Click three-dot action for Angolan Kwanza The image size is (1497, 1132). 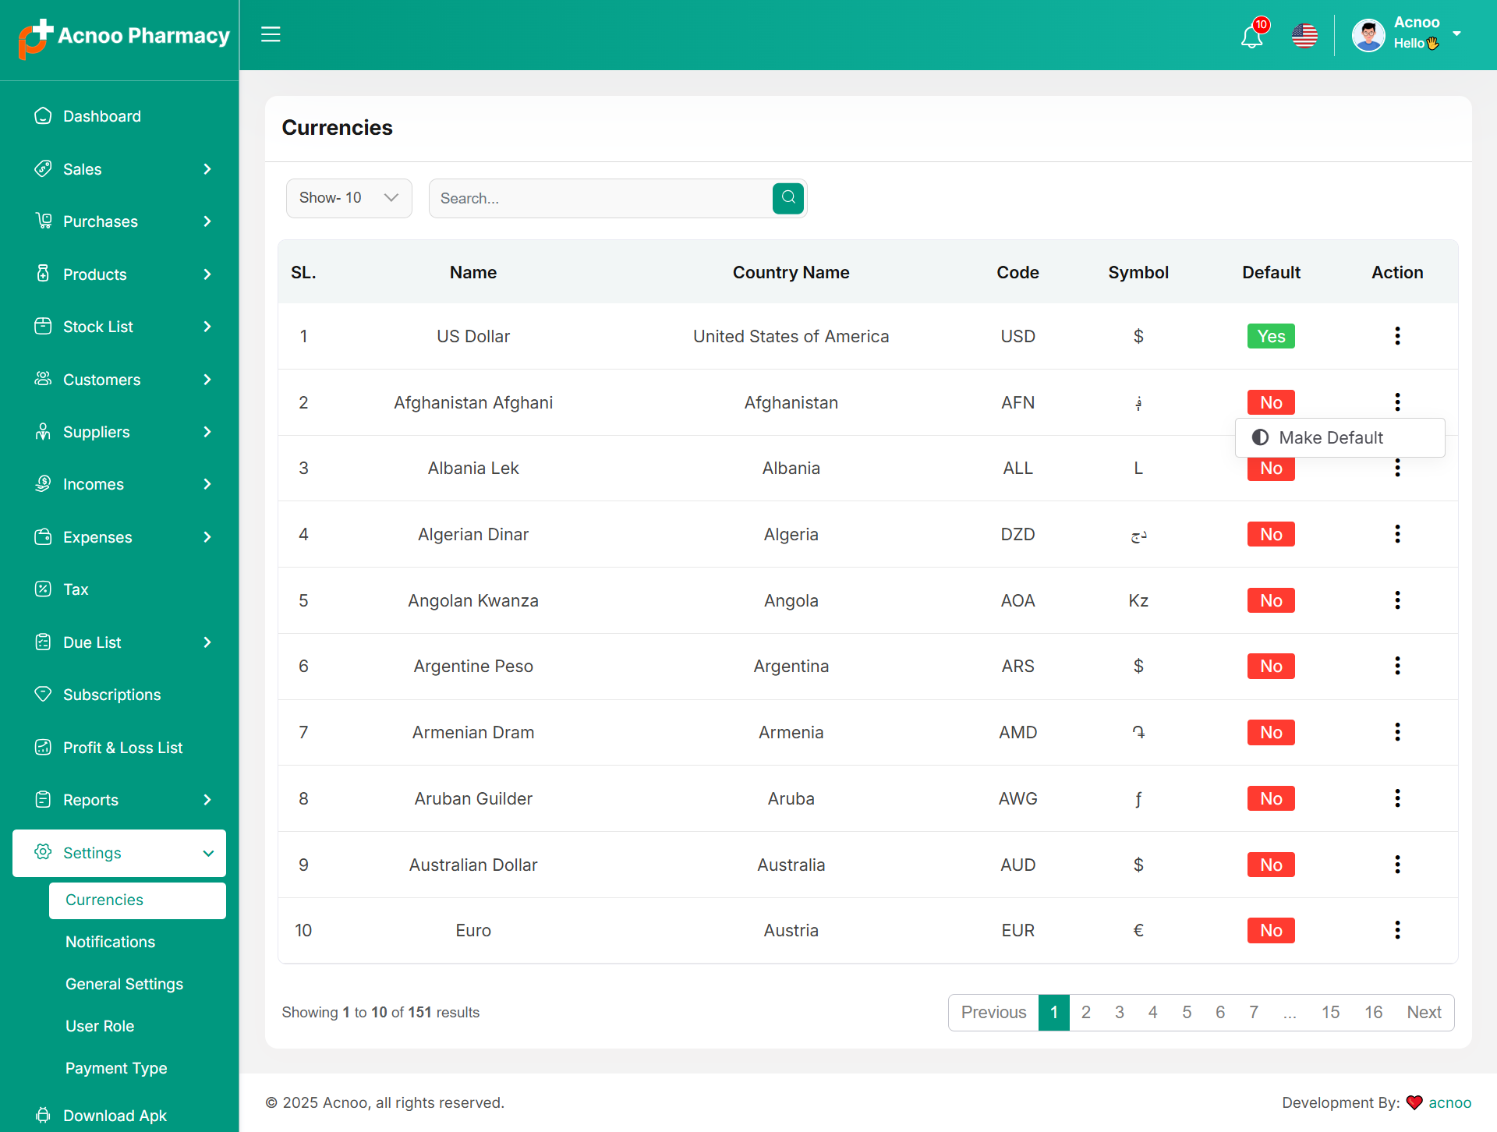point(1397,600)
